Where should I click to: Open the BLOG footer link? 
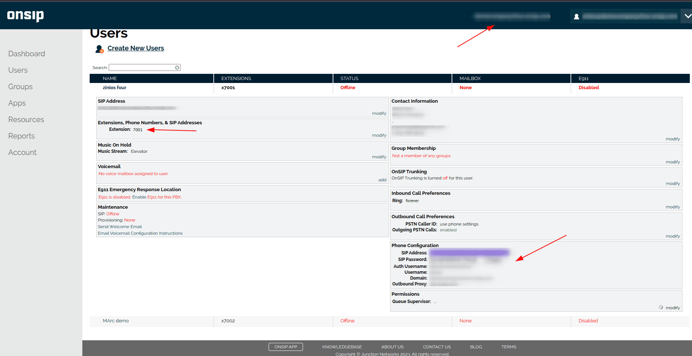pyautogui.click(x=476, y=347)
